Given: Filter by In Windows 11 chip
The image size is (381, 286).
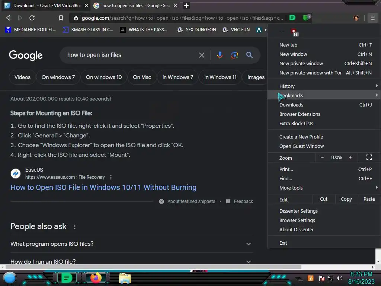Looking at the screenshot, I should pyautogui.click(x=220, y=77).
